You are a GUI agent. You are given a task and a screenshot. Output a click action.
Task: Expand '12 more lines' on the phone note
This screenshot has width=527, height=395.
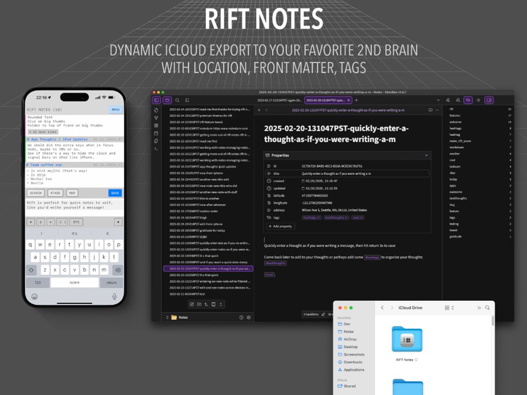(43, 132)
